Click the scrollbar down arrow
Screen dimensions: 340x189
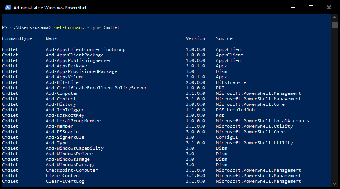click(x=335, y=184)
